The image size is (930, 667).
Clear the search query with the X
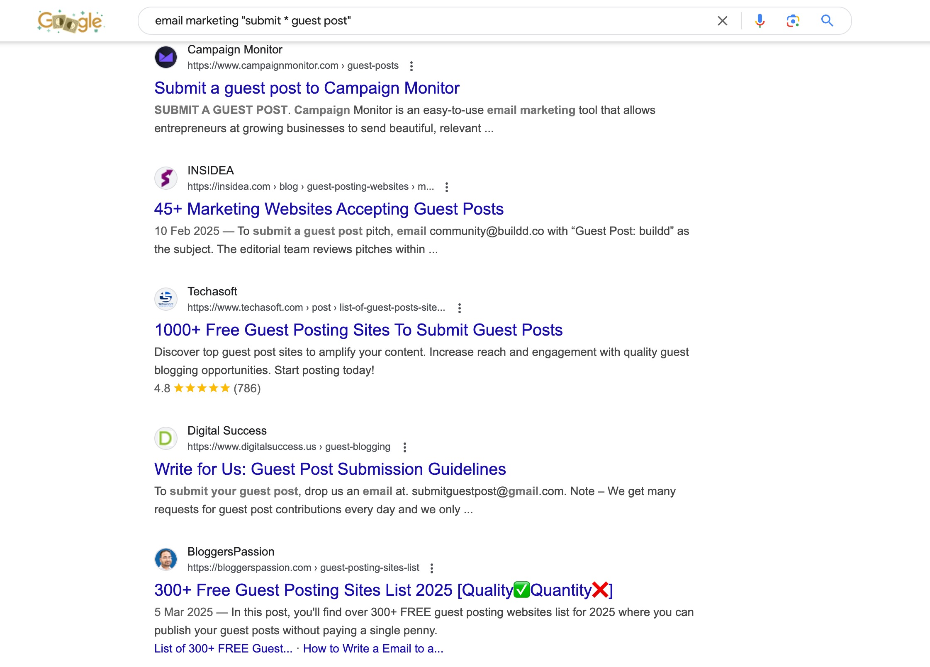click(722, 20)
